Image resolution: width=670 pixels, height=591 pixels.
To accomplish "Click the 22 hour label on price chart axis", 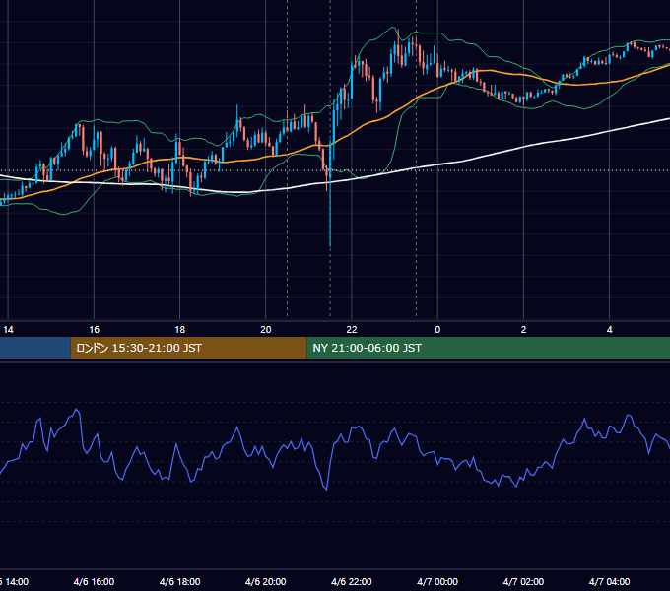I will 352,330.
